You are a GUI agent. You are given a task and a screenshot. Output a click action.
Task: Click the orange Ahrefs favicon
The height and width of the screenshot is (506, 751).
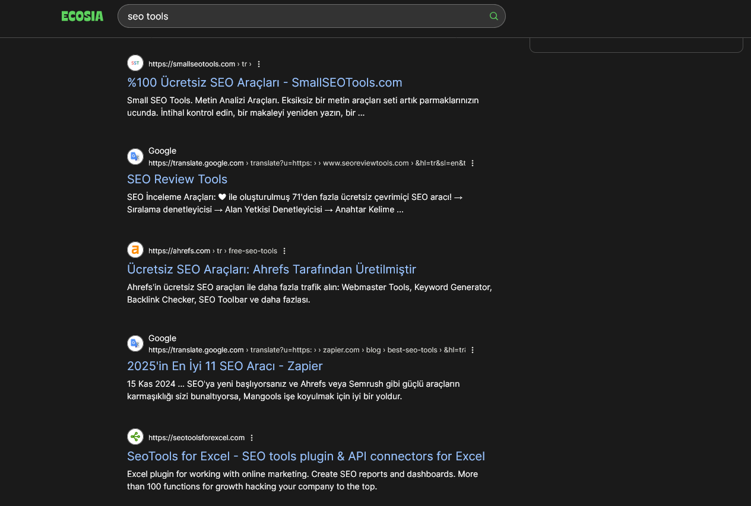point(135,250)
